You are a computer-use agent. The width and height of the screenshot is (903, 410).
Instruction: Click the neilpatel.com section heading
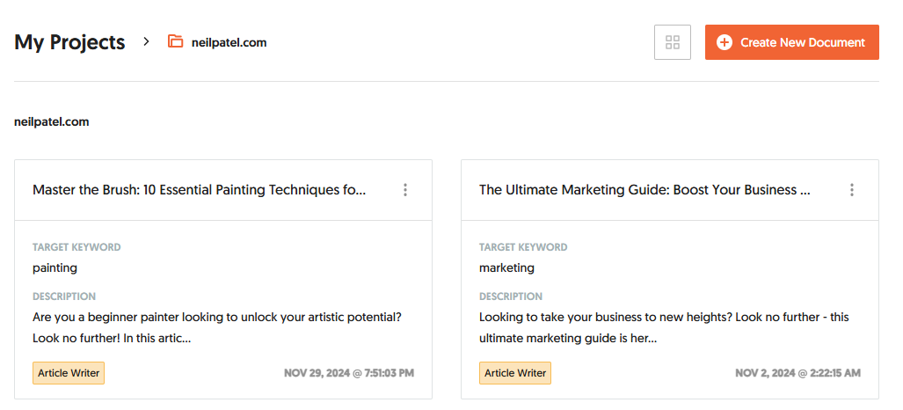52,121
